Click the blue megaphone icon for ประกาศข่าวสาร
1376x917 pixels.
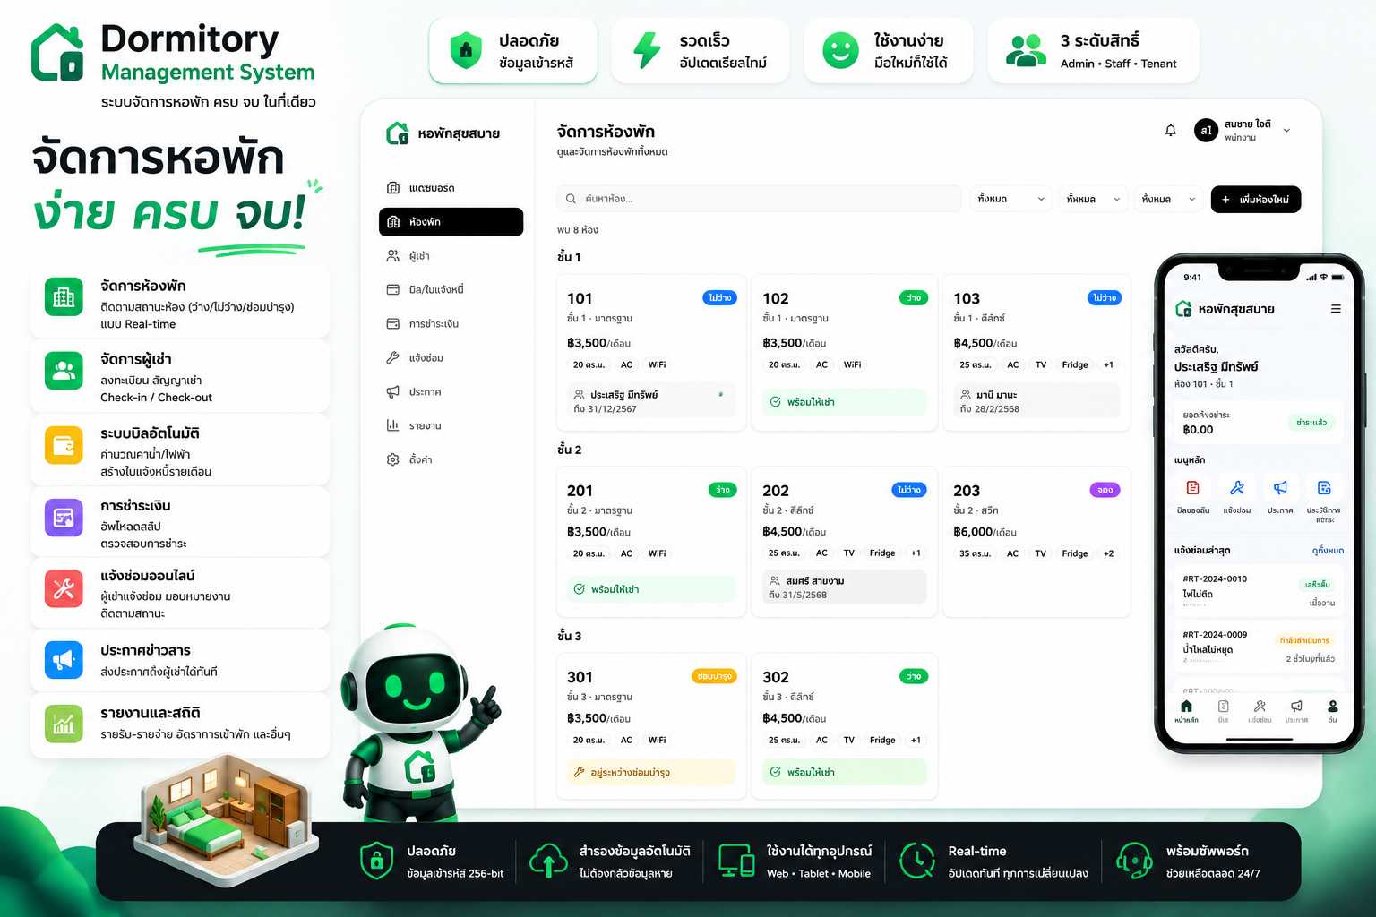click(64, 661)
